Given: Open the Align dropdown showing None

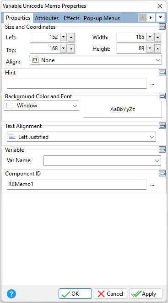Looking at the screenshot, I should [x=96, y=60].
